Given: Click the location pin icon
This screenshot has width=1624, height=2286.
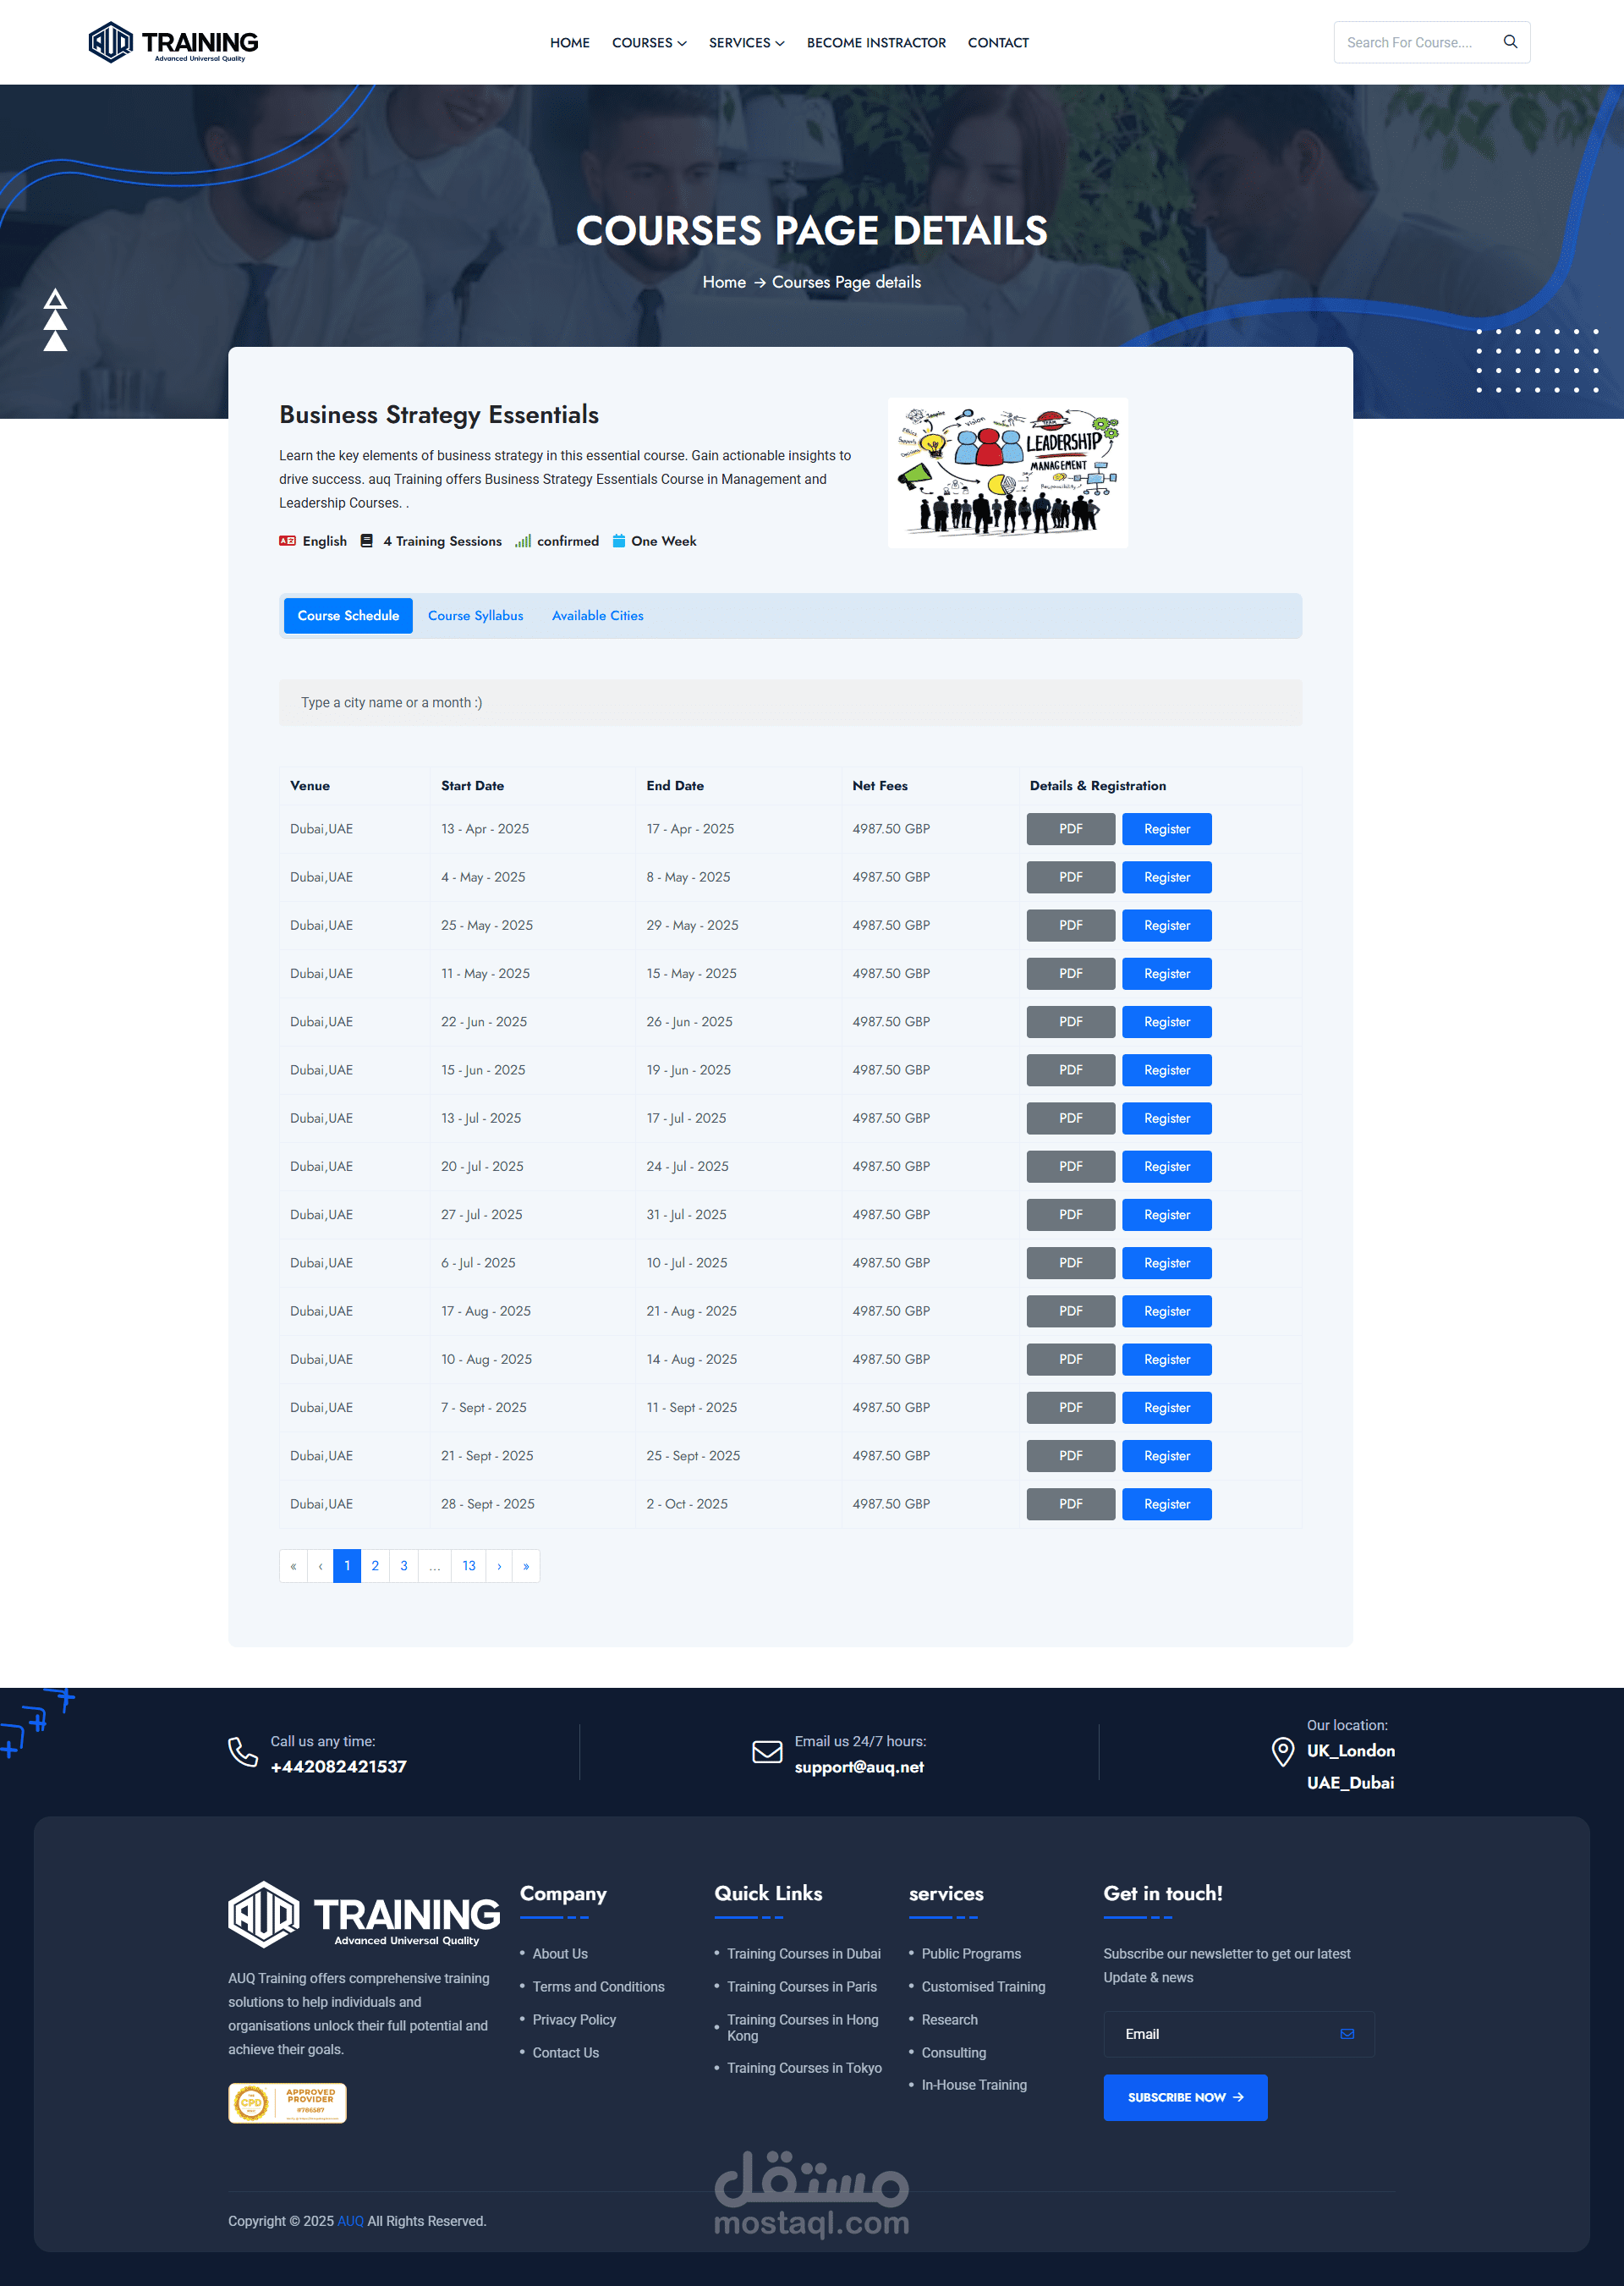Looking at the screenshot, I should [x=1282, y=1752].
